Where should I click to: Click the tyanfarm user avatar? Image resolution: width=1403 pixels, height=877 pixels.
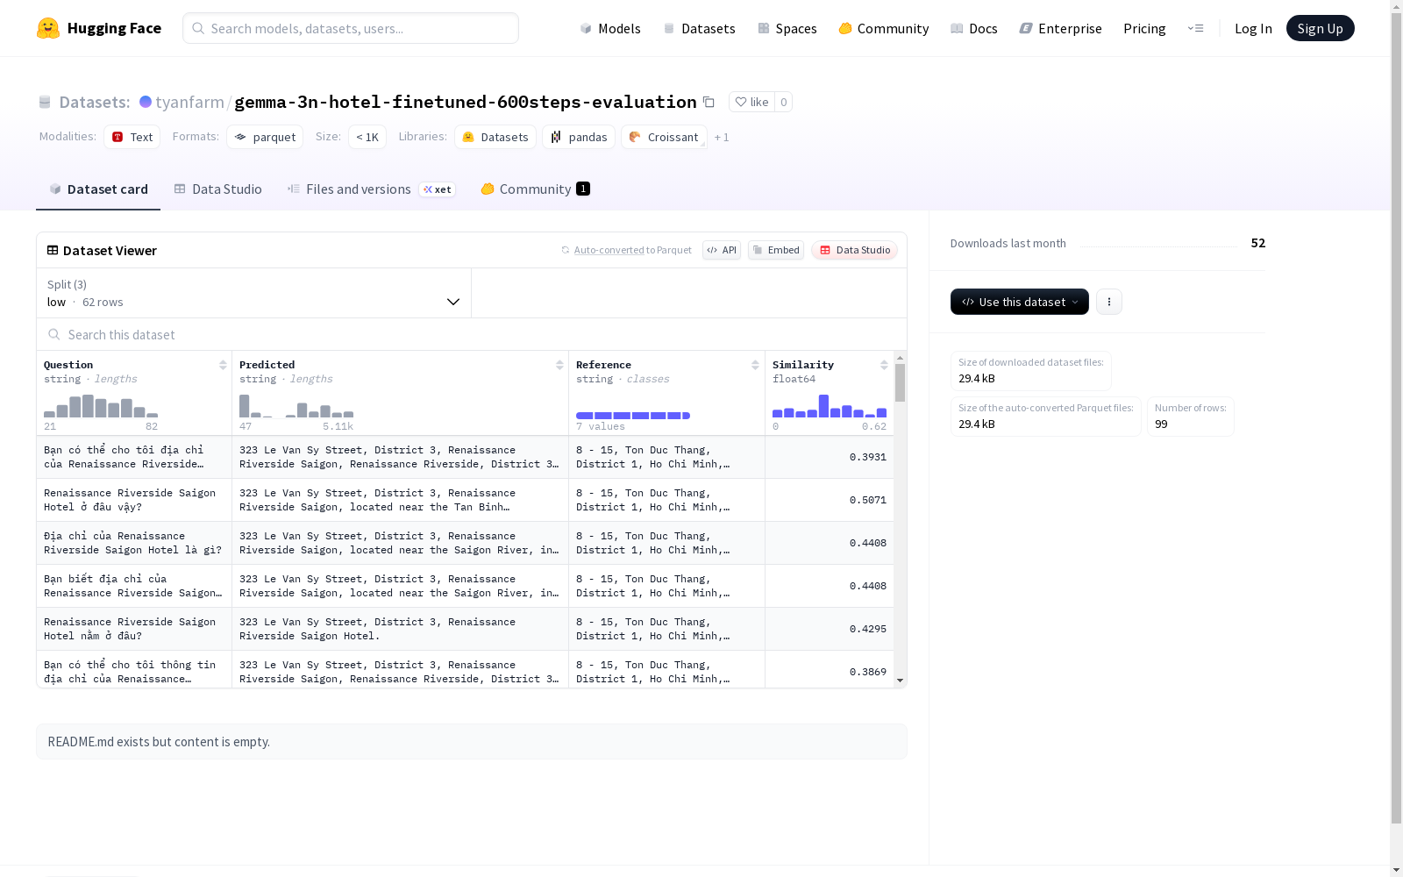click(x=146, y=102)
